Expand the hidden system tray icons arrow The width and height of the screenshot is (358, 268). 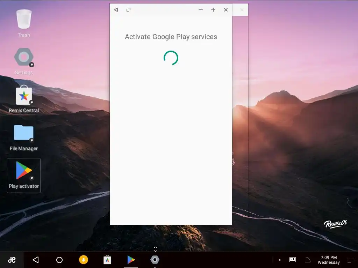coord(279,260)
